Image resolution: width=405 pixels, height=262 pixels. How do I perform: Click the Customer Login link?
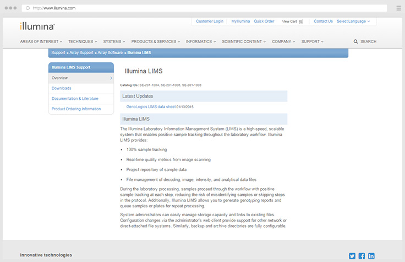pos(210,22)
